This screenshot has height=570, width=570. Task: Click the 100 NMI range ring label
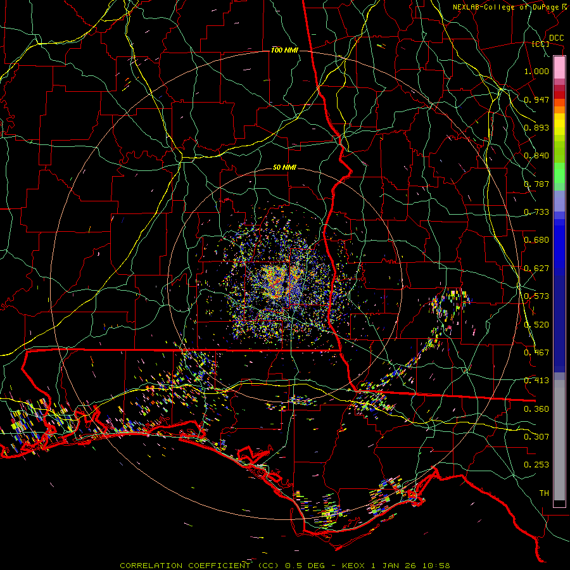click(284, 50)
